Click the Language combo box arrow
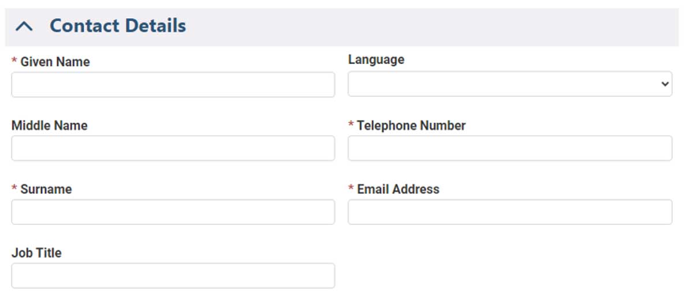Screen dimensions: 693x302 [664, 84]
